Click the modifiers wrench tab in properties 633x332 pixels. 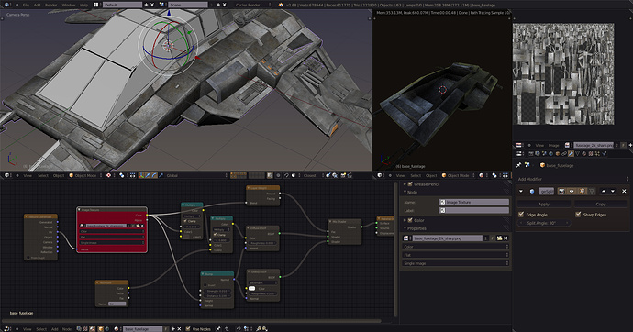[571, 154]
